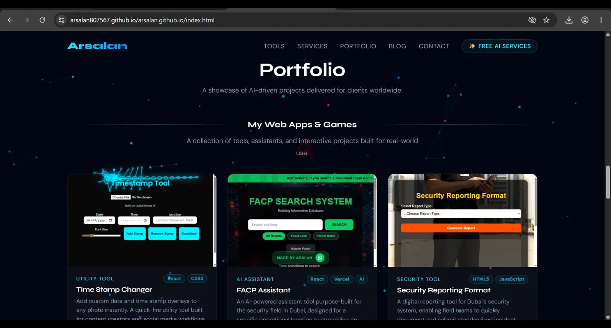Click the Arsalan logo
The width and height of the screenshot is (611, 328).
pos(97,46)
